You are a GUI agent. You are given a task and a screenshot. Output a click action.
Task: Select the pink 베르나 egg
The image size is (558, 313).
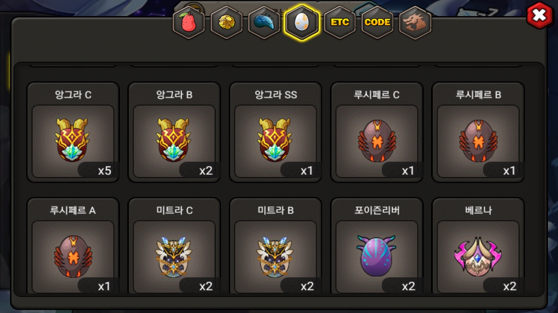(478, 246)
